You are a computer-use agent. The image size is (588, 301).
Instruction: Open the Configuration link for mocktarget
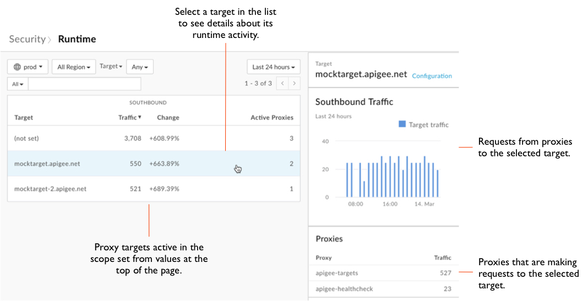(432, 76)
